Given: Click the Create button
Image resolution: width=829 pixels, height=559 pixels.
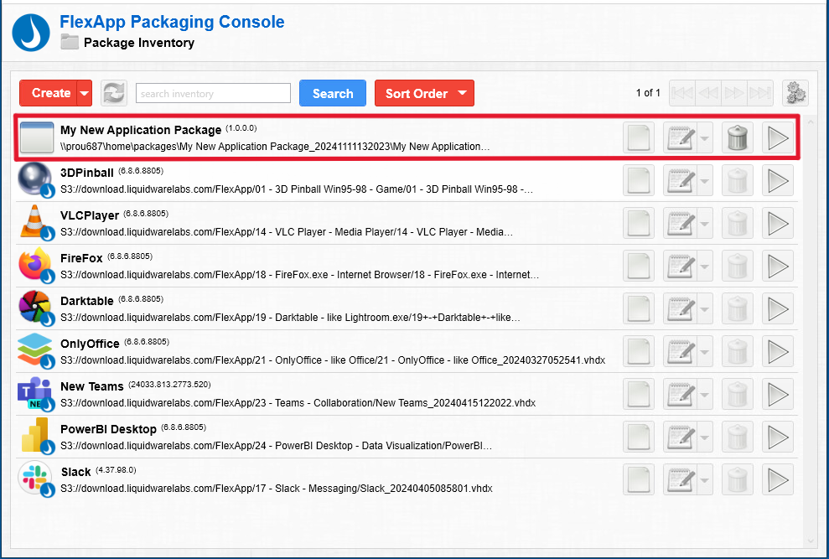Looking at the screenshot, I should (x=50, y=93).
